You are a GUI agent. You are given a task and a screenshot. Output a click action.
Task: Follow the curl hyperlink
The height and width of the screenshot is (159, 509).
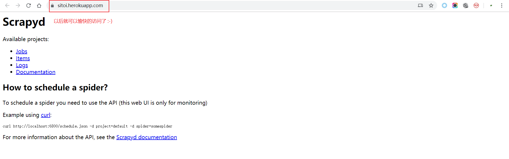click(x=45, y=115)
